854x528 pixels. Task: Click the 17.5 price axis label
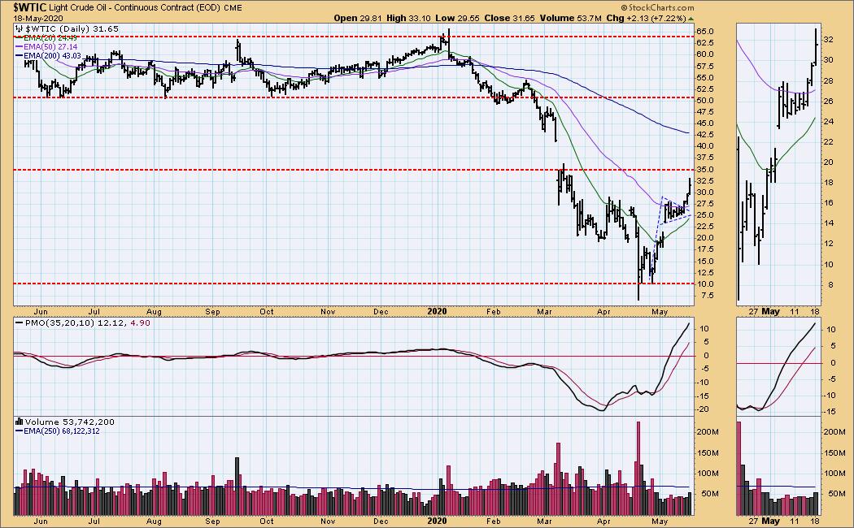tap(706, 249)
